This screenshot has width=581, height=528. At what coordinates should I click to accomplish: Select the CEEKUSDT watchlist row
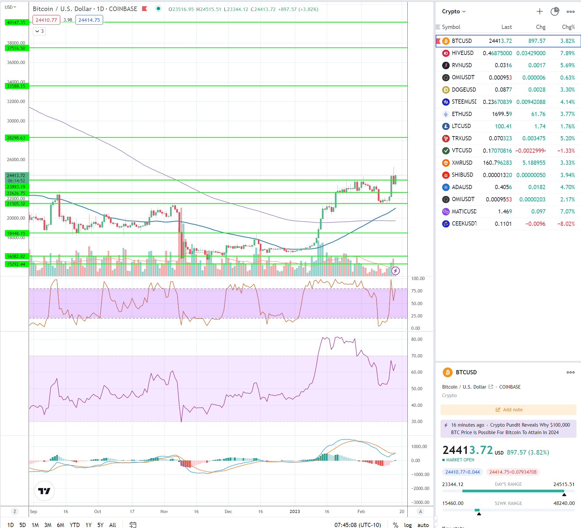coord(508,224)
